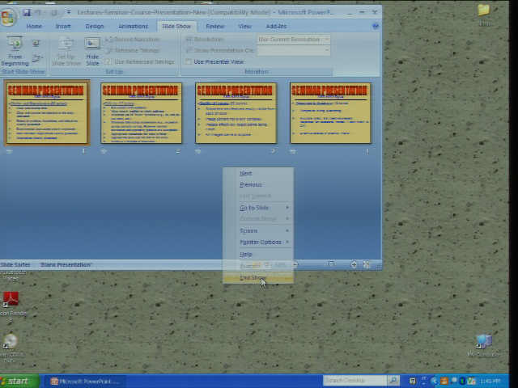Click the zoom in plus icon in status bar
This screenshot has width=518, height=388.
pyautogui.click(x=354, y=264)
